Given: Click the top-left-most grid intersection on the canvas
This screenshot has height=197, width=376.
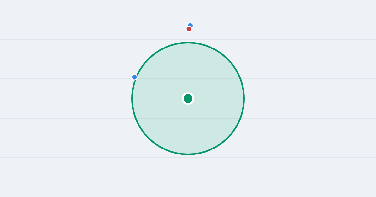Looking at the screenshot, I should pyautogui.click(x=47, y=39).
